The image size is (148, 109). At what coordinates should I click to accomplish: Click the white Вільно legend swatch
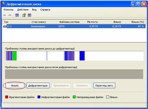click(108, 97)
